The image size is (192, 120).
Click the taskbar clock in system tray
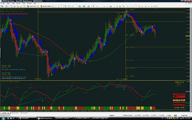[187, 118]
